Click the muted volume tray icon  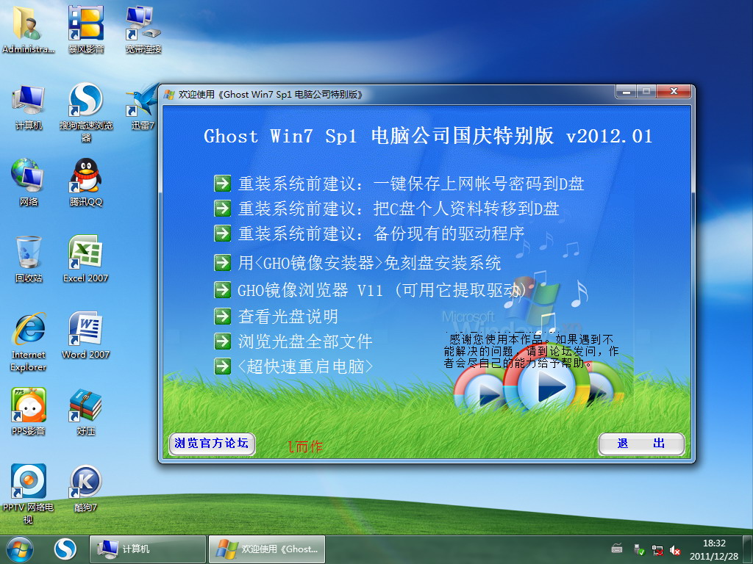tap(675, 550)
